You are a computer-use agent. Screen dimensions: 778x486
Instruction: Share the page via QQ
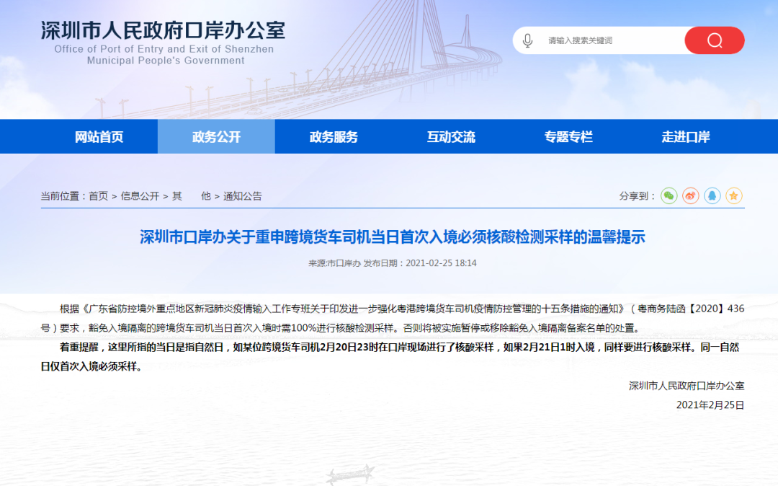[712, 195]
